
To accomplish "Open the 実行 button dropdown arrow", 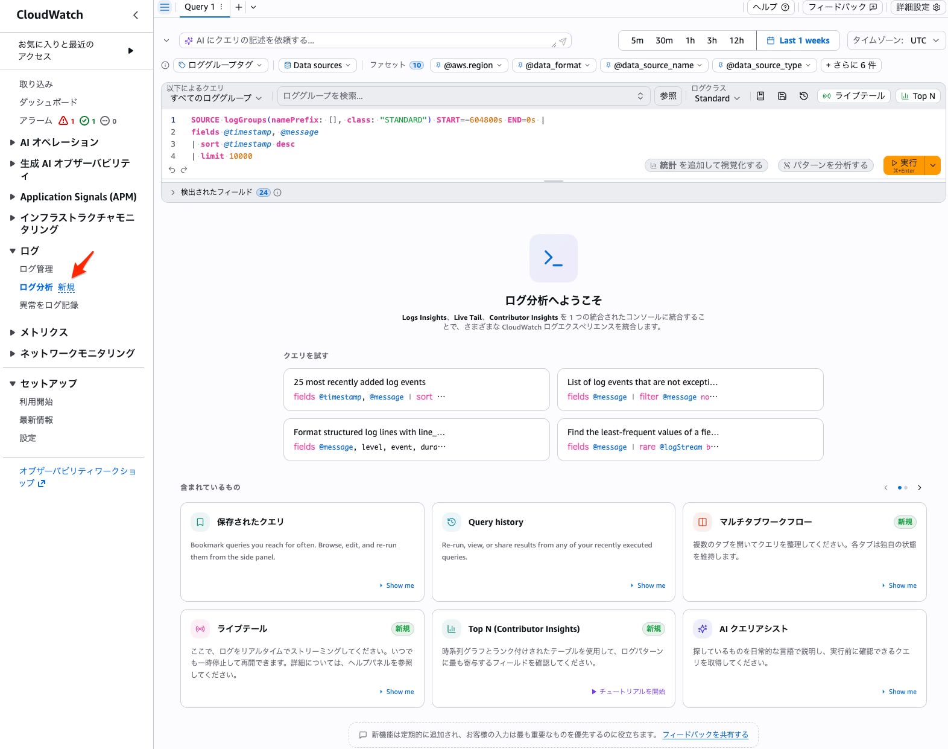I will (x=933, y=165).
